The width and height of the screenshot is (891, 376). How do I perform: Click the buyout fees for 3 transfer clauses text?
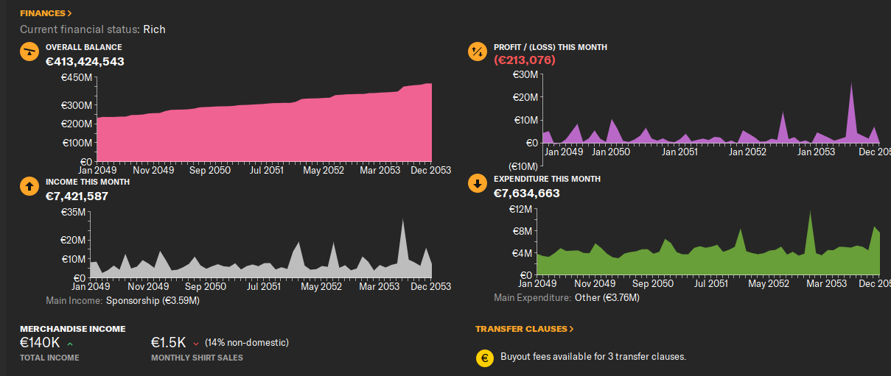pos(593,357)
